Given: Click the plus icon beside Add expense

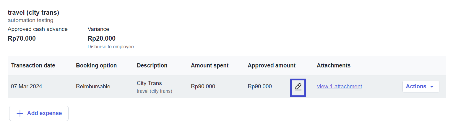Looking at the screenshot, I should pos(20,113).
